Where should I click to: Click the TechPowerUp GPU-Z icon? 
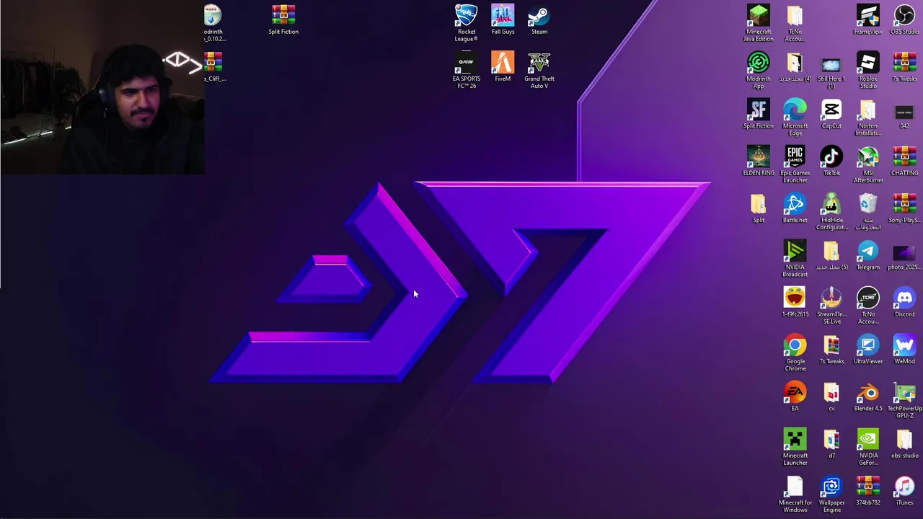tap(904, 399)
